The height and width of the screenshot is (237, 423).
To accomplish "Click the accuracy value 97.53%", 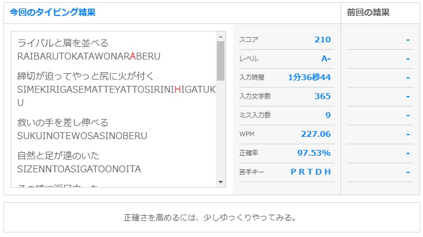I will click(314, 153).
